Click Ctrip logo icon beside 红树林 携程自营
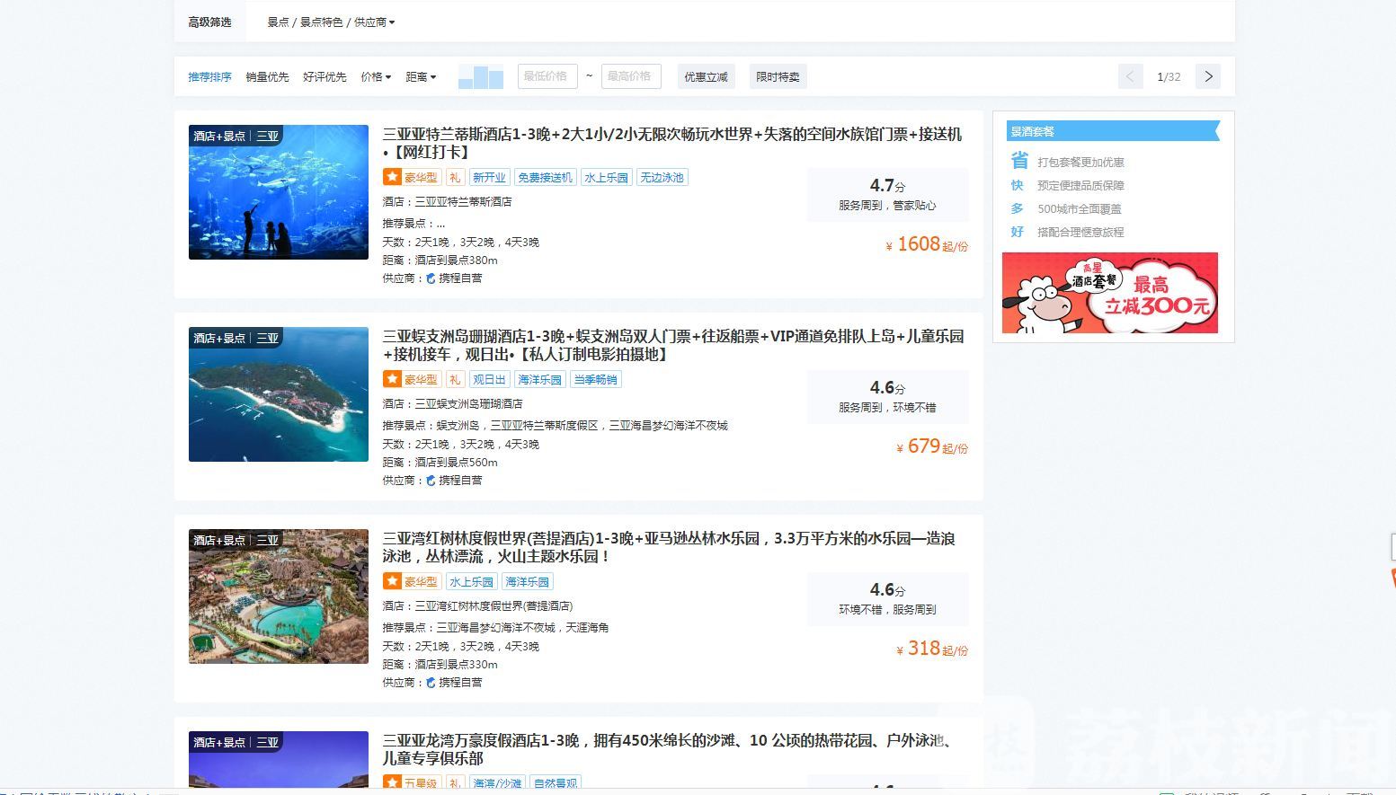The image size is (1396, 795). click(x=431, y=683)
